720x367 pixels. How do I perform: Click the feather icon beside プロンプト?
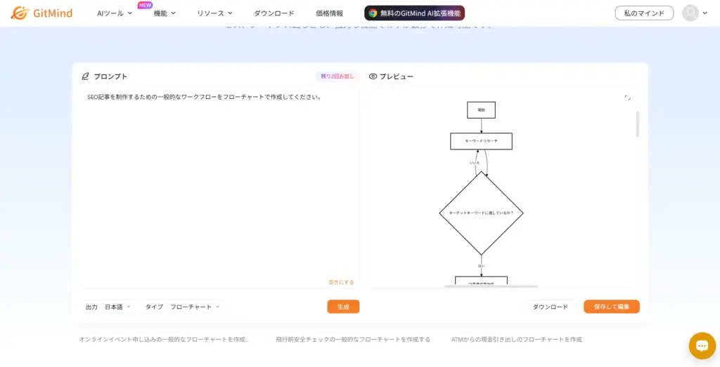[85, 76]
